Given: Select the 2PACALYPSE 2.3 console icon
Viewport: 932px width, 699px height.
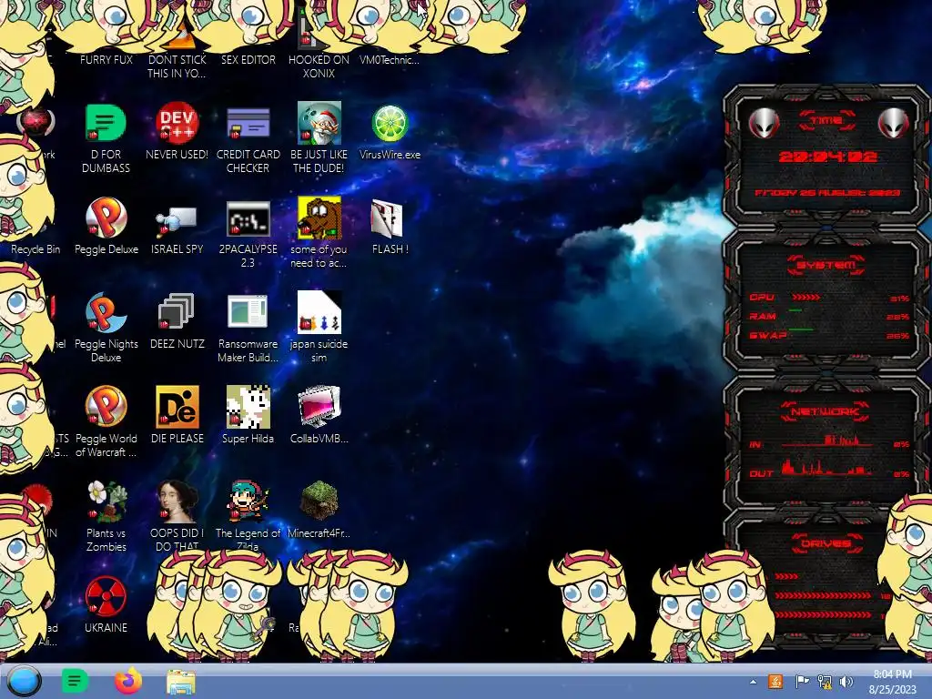Looking at the screenshot, I should point(248,218).
